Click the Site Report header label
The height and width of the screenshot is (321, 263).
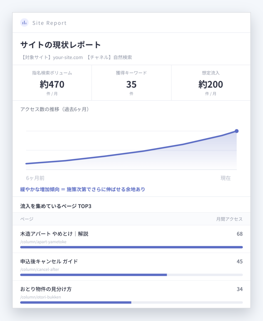point(50,23)
